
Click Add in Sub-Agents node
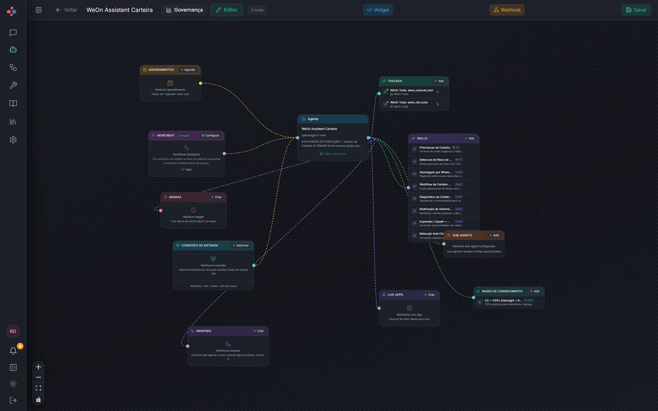pyautogui.click(x=494, y=235)
